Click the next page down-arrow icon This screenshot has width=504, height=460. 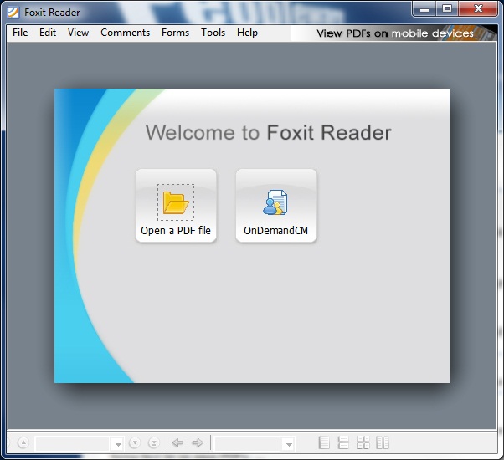135,443
